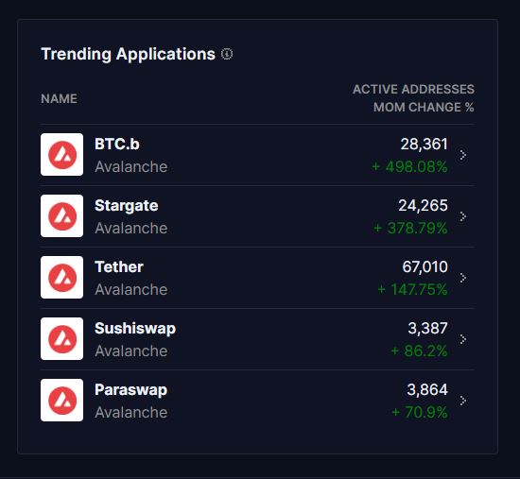Click Tether's 67,010 active addresses value
Image resolution: width=520 pixels, height=479 pixels.
425,266
